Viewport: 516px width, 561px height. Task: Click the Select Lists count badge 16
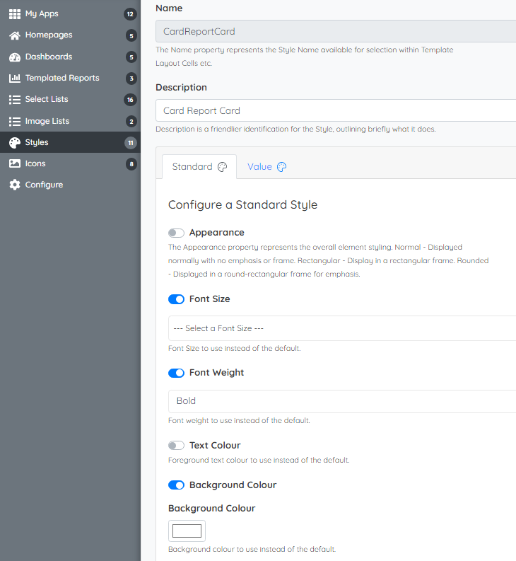pyautogui.click(x=130, y=100)
